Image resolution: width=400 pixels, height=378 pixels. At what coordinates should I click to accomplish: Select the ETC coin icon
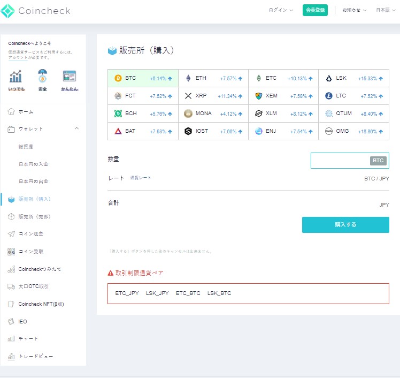coord(259,78)
